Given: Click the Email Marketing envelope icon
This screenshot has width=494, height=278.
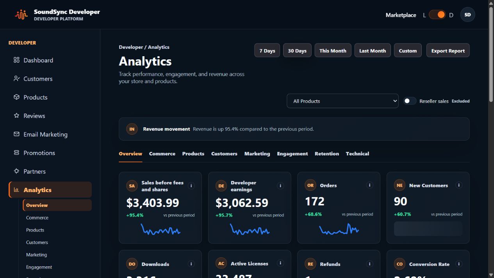Looking at the screenshot, I should [x=16, y=134].
